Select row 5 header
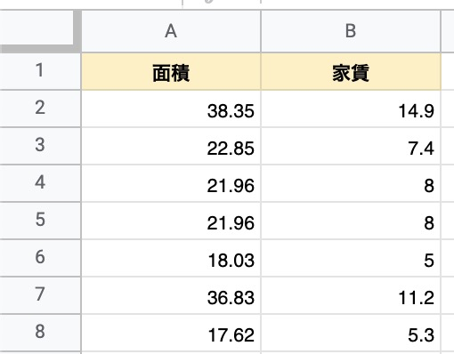The height and width of the screenshot is (354, 454). pos(40,221)
